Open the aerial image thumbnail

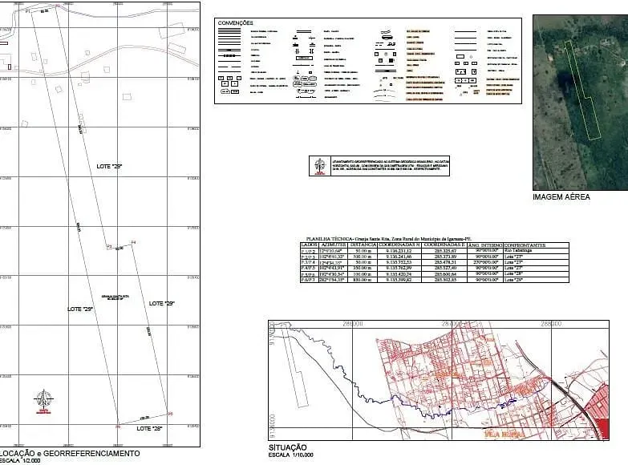[x=580, y=103]
